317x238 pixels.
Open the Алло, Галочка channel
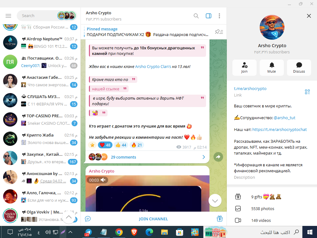click(x=40, y=196)
